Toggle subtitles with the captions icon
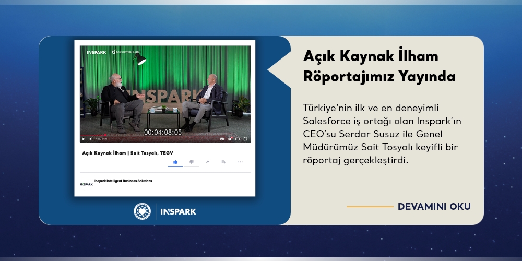Image resolution: width=522 pixels, height=261 pixels. click(222, 139)
